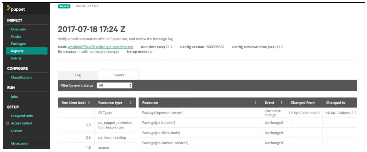Image resolution: width=367 pixels, height=152 pixels.
Task: Open Events in sidebar
Action: 16,58
